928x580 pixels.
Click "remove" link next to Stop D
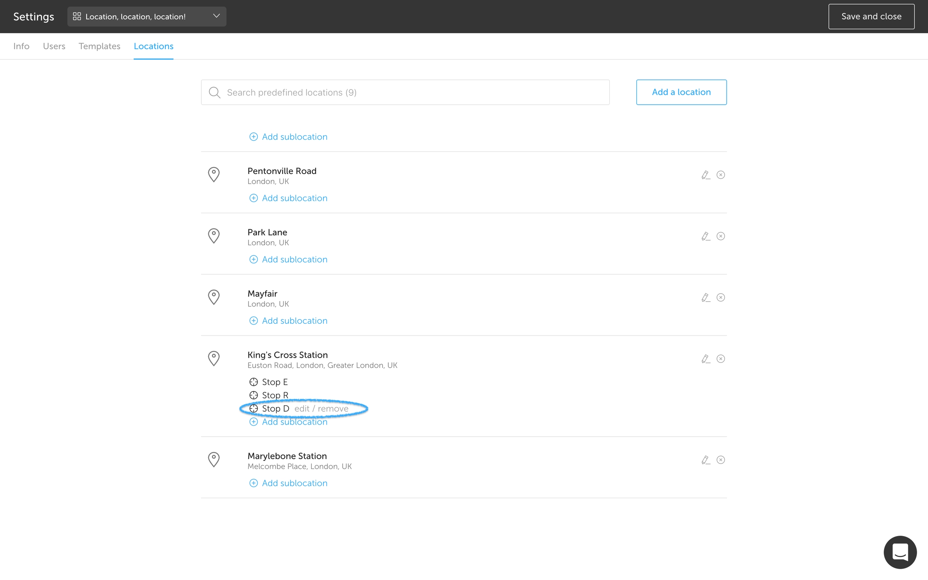[x=333, y=408]
